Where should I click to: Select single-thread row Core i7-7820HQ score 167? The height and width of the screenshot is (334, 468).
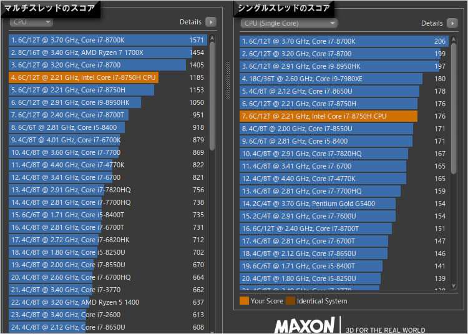click(x=344, y=154)
